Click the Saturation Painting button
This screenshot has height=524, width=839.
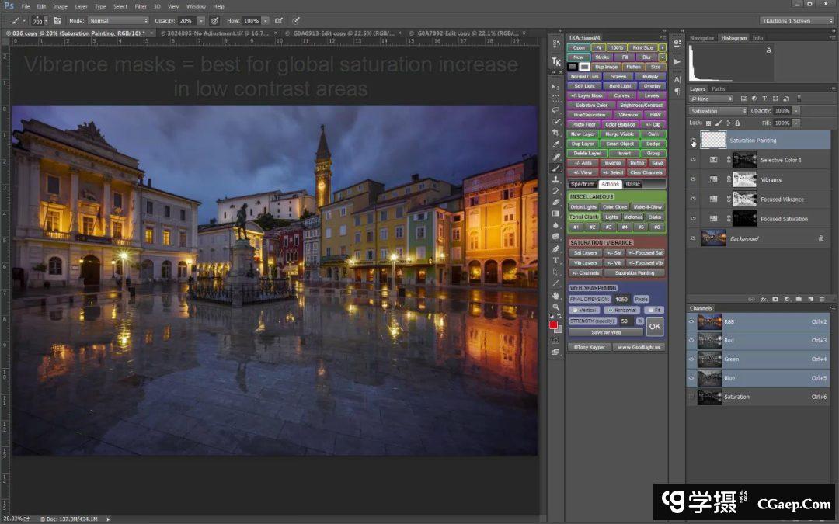click(x=635, y=273)
